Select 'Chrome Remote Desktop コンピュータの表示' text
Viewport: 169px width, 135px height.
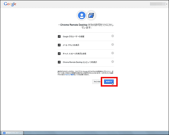click(x=80, y=62)
